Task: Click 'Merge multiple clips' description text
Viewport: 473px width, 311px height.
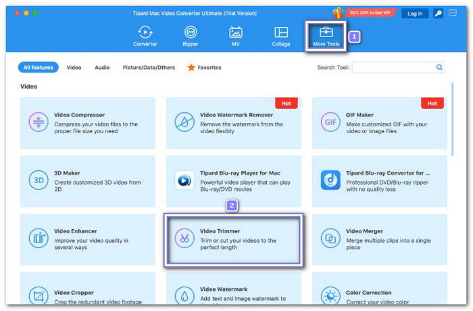Action: (389, 244)
